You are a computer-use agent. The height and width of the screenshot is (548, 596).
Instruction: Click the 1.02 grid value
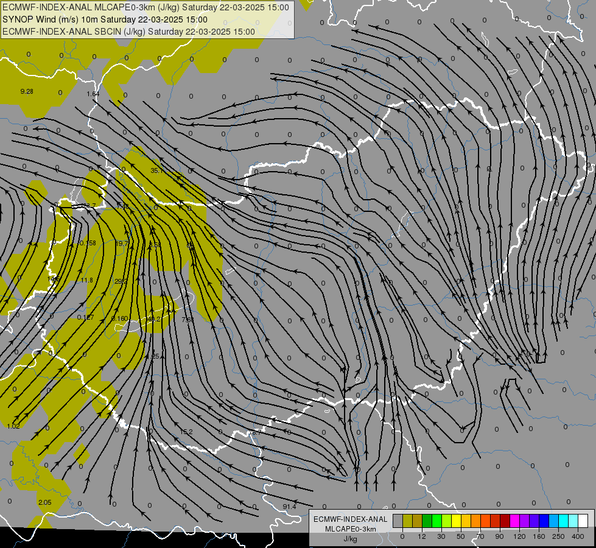pos(13,426)
